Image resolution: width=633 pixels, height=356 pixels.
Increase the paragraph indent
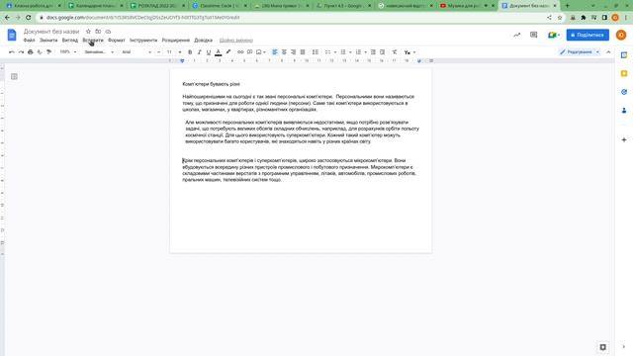[383, 52]
